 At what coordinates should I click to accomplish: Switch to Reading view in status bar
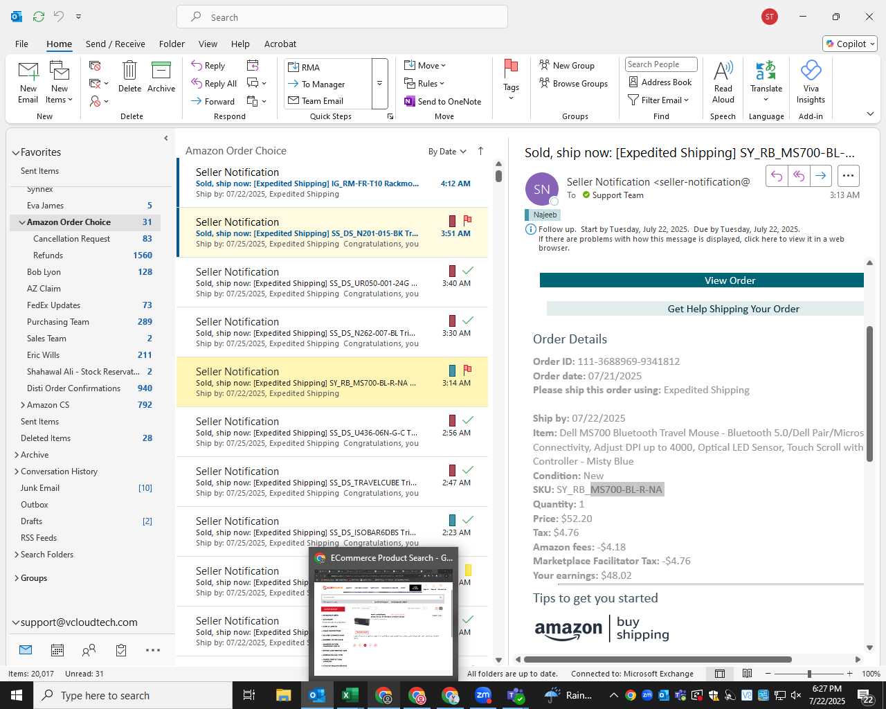[x=747, y=674]
